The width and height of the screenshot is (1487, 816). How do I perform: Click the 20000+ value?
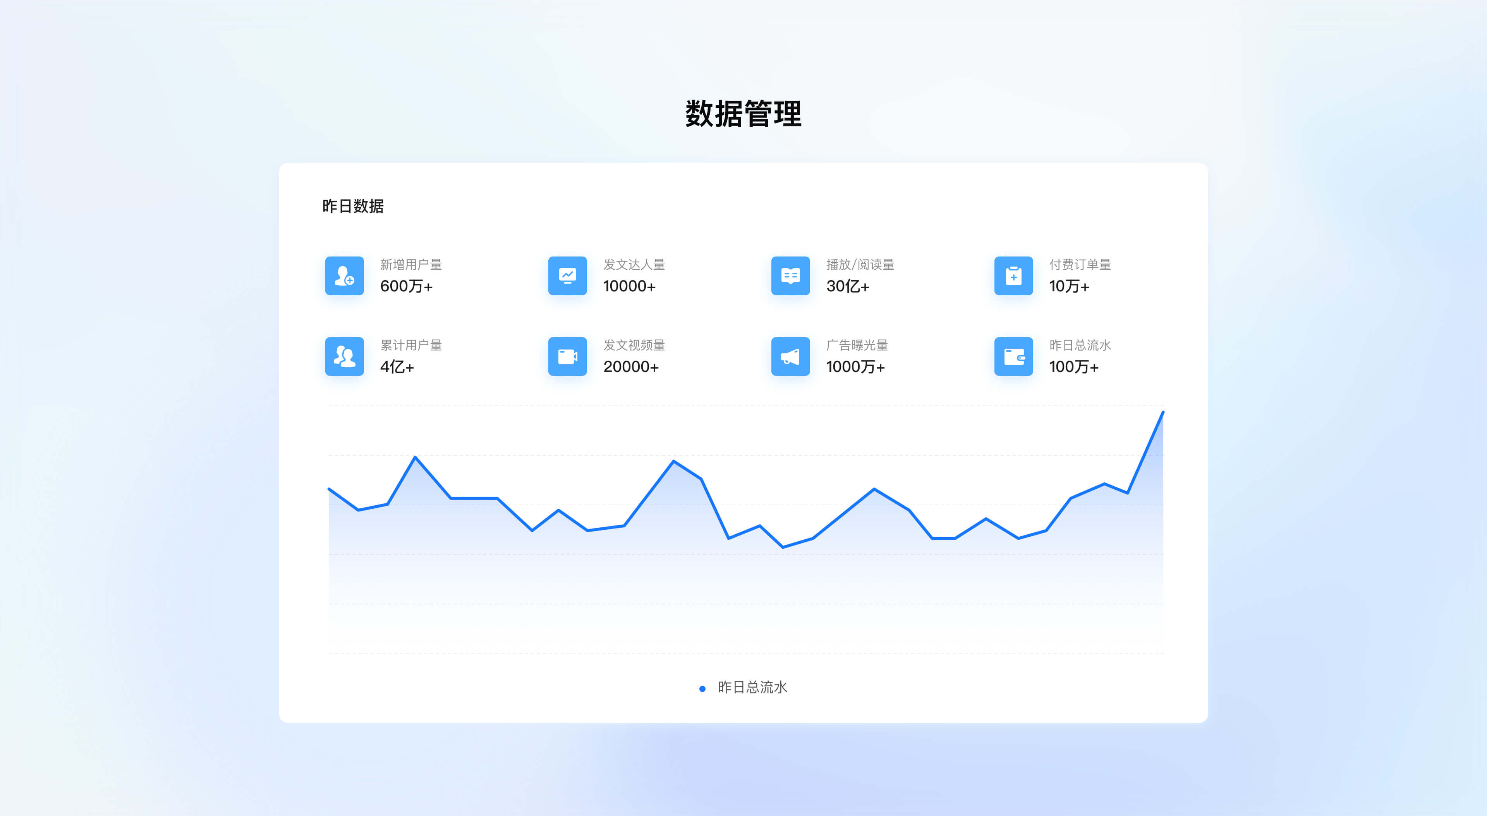(631, 367)
